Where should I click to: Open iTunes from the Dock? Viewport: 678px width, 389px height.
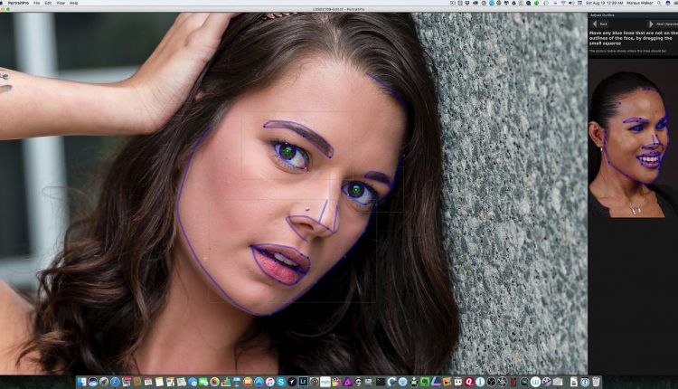click(270, 382)
